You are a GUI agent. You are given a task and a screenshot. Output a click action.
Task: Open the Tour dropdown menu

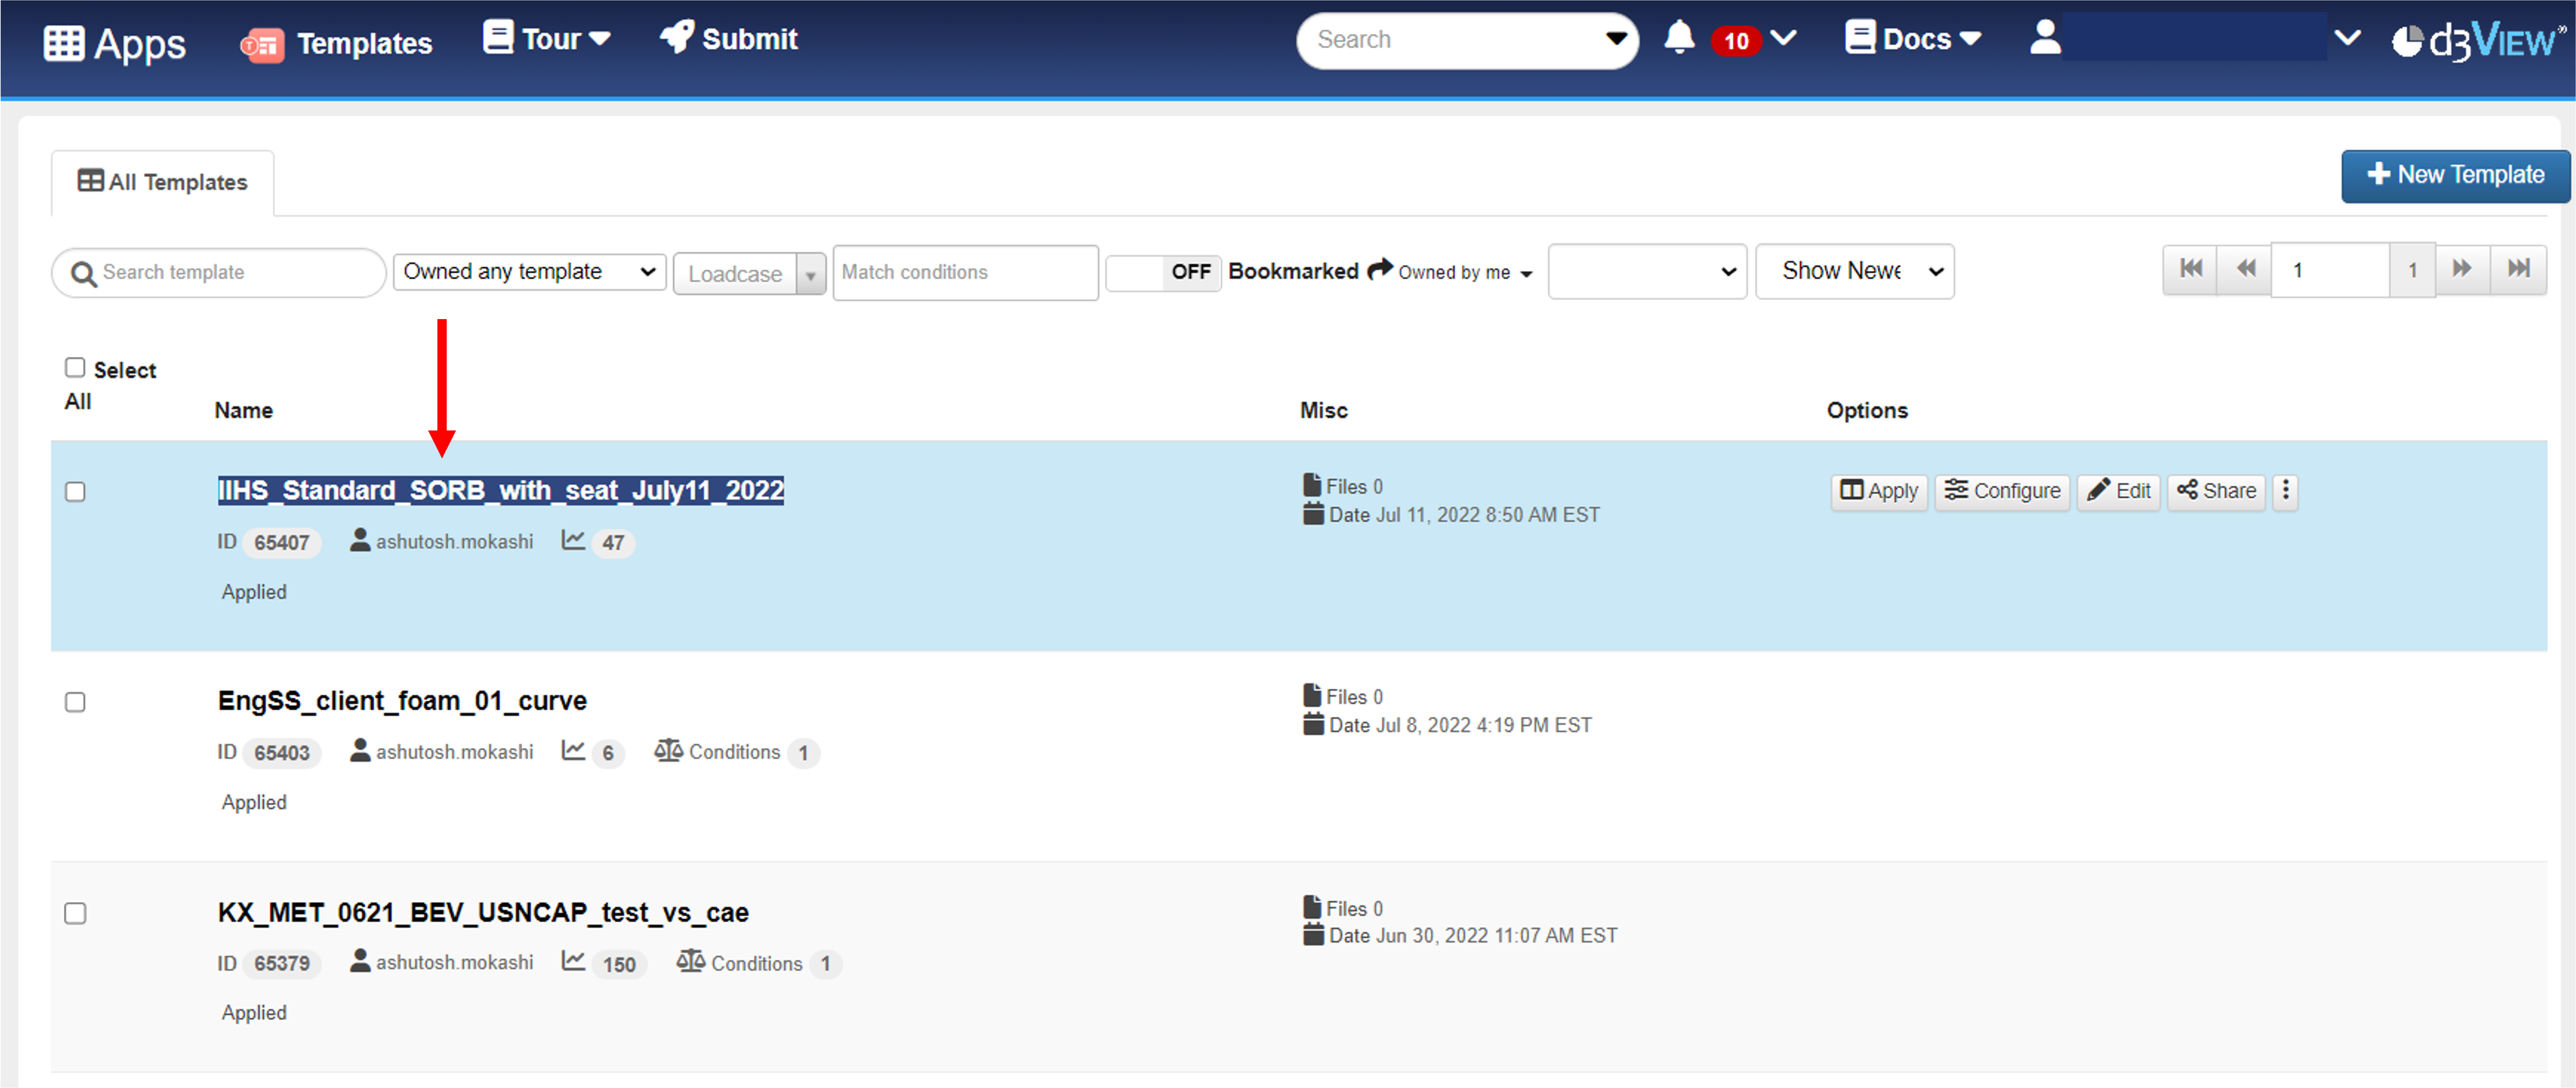[547, 38]
